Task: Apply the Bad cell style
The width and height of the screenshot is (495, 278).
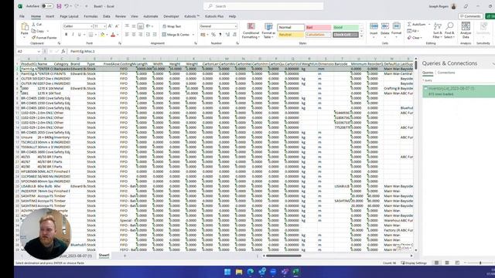Action: pyautogui.click(x=318, y=28)
